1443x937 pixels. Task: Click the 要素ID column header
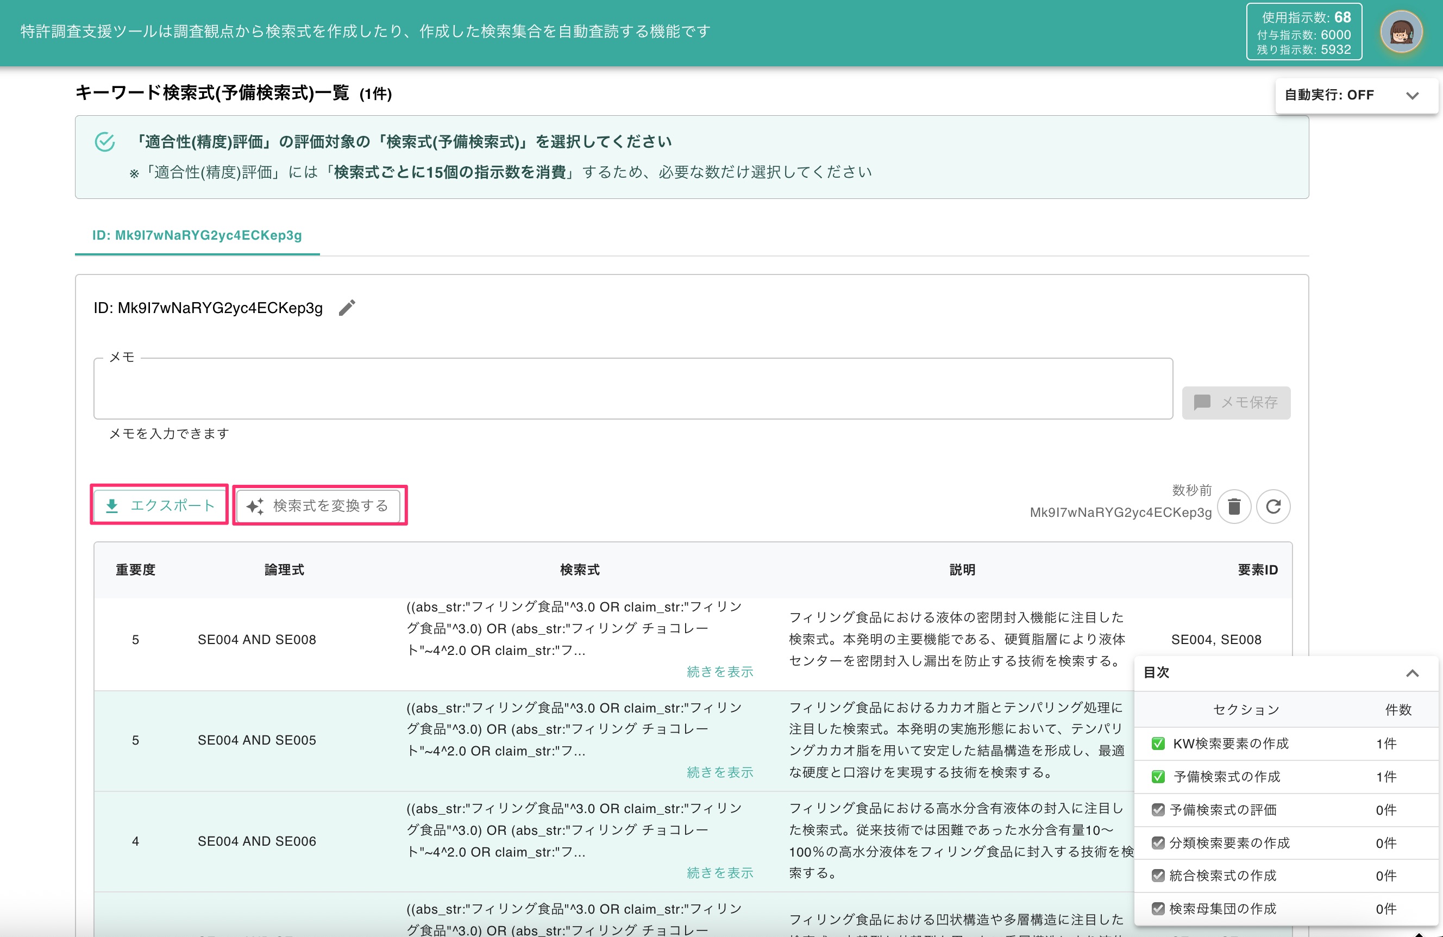coord(1258,570)
